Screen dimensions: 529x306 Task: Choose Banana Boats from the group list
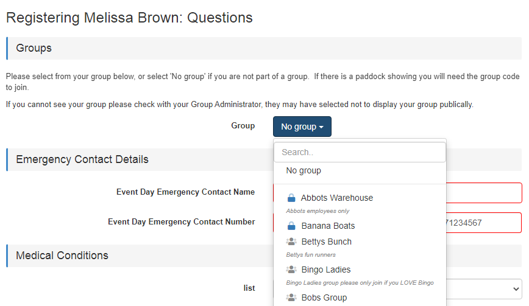tap(328, 226)
